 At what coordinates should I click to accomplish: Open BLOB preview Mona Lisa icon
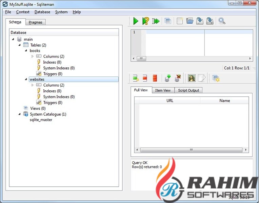click(x=192, y=78)
